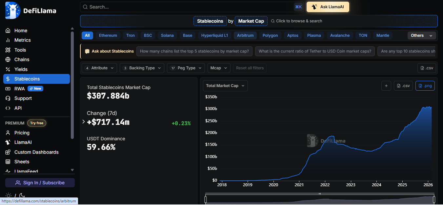Expand the Others chains dropdown
The height and width of the screenshot is (205, 443).
click(x=422, y=35)
